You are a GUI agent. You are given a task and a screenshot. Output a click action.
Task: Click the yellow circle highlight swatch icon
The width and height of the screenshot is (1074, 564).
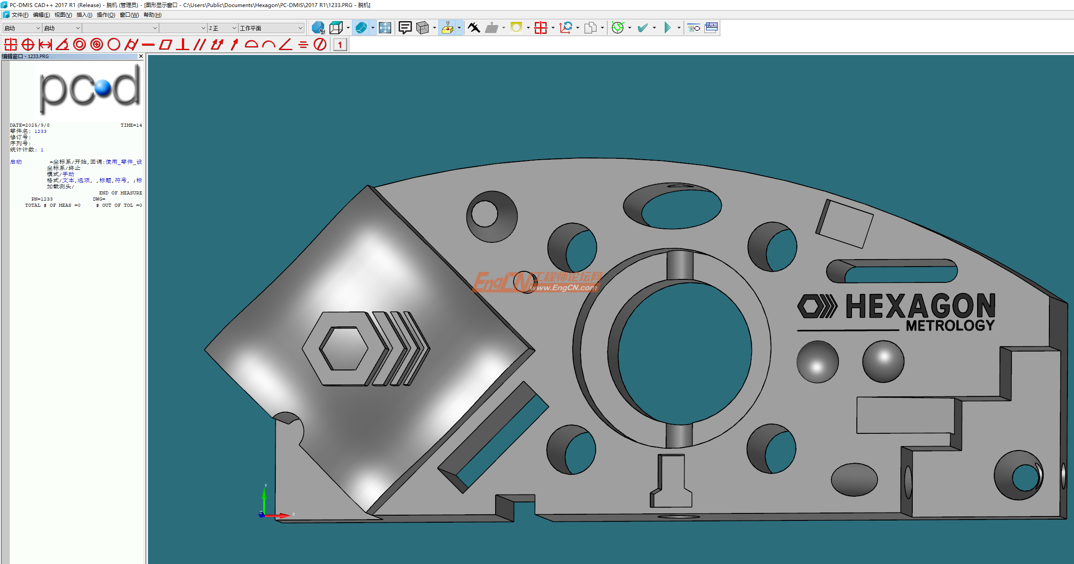516,28
